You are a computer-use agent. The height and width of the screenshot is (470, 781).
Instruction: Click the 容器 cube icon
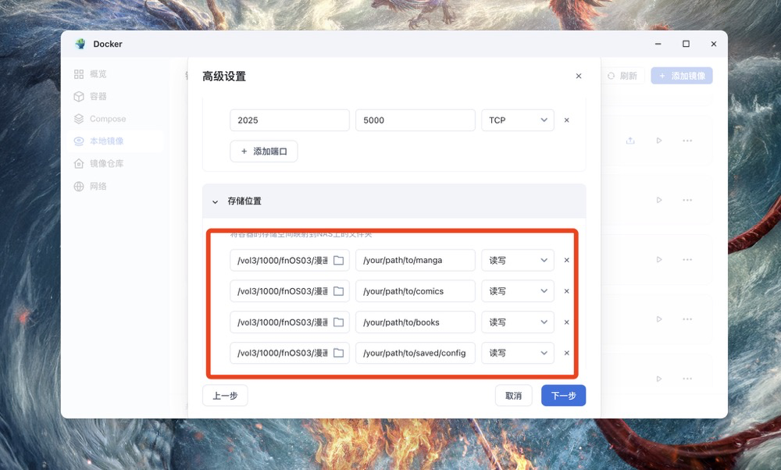[79, 97]
